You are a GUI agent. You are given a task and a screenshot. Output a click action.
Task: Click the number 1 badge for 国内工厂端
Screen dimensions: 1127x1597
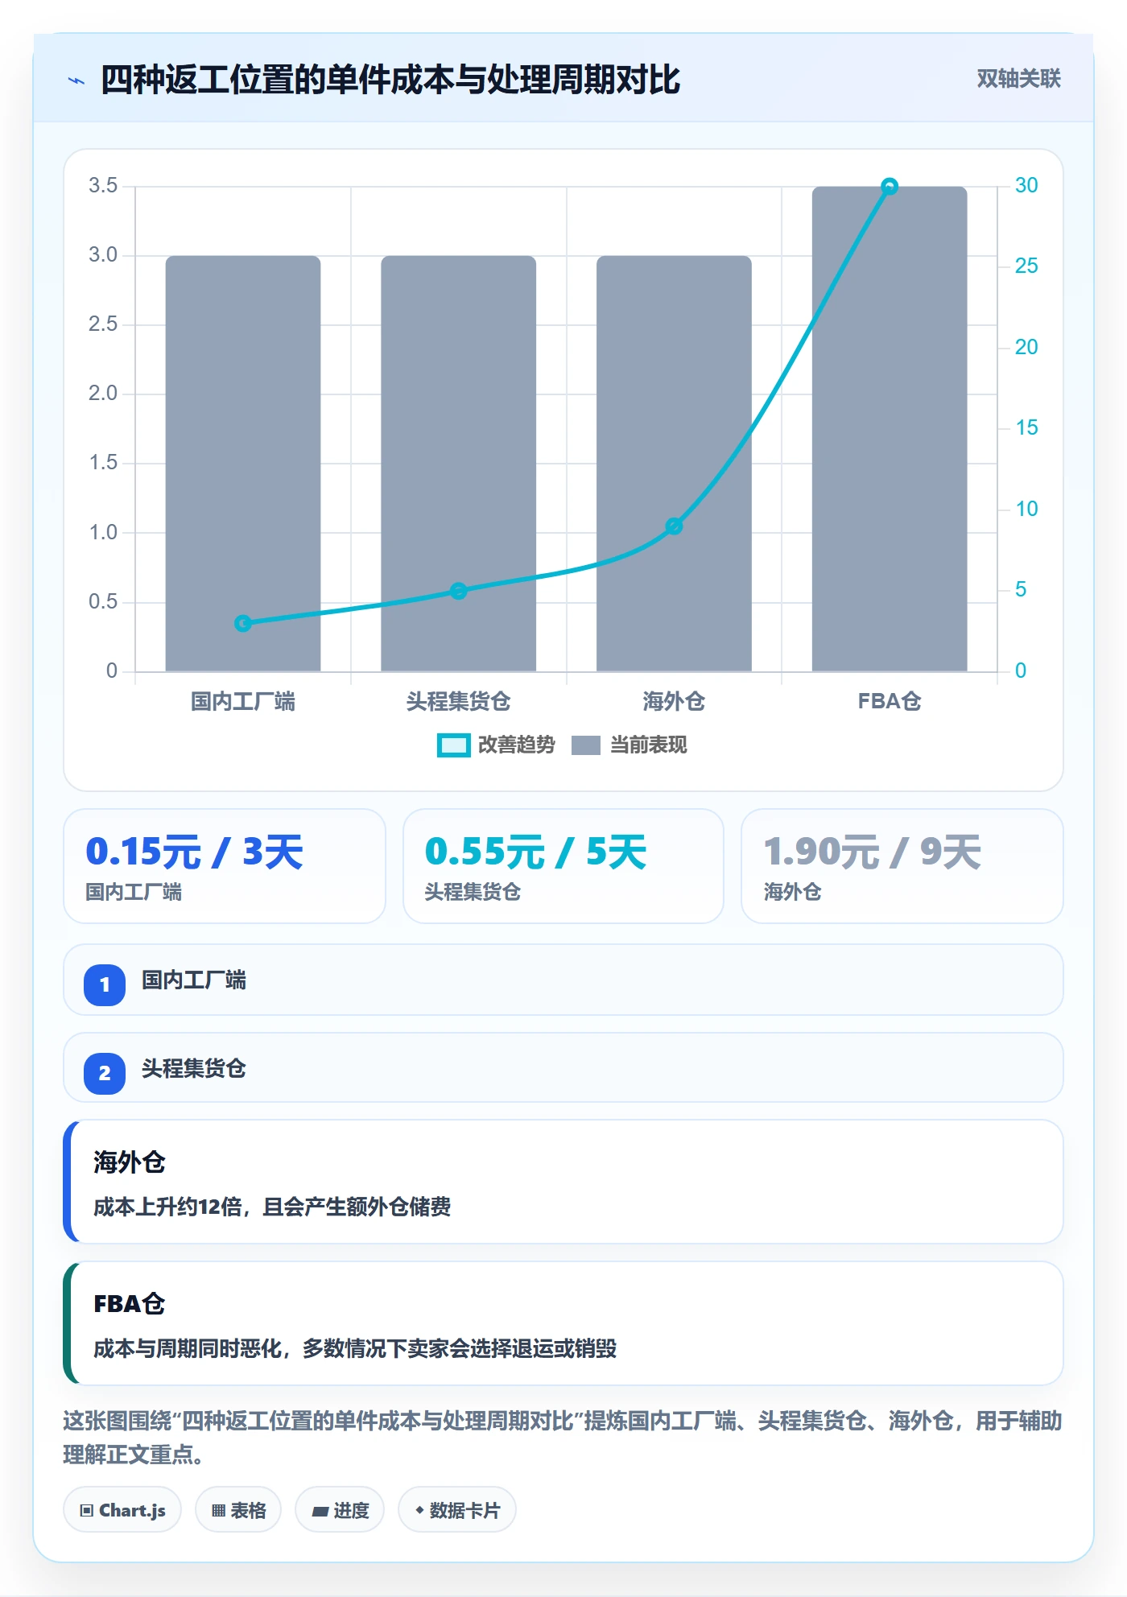105,984
